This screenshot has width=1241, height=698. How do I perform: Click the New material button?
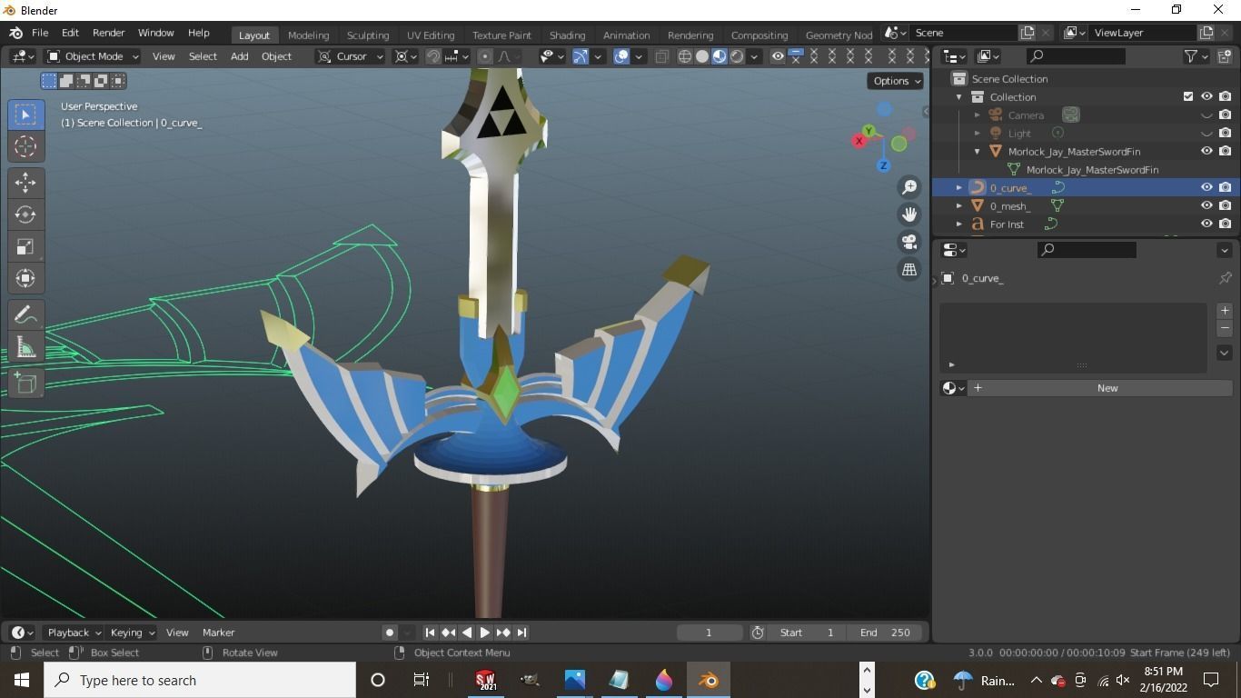[x=1098, y=388]
